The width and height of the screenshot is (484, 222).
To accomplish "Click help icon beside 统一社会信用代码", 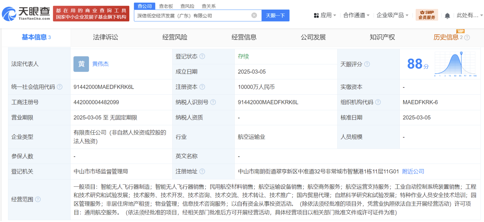I will click(60, 87).
